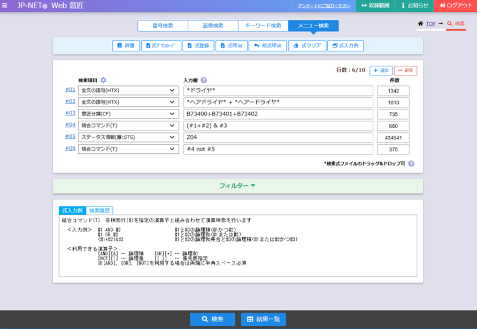Click the #02 row link

[70, 101]
